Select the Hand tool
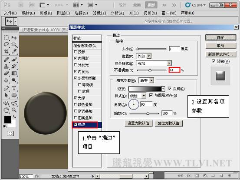Screen dimensions: 240x180 pos(6,110)
